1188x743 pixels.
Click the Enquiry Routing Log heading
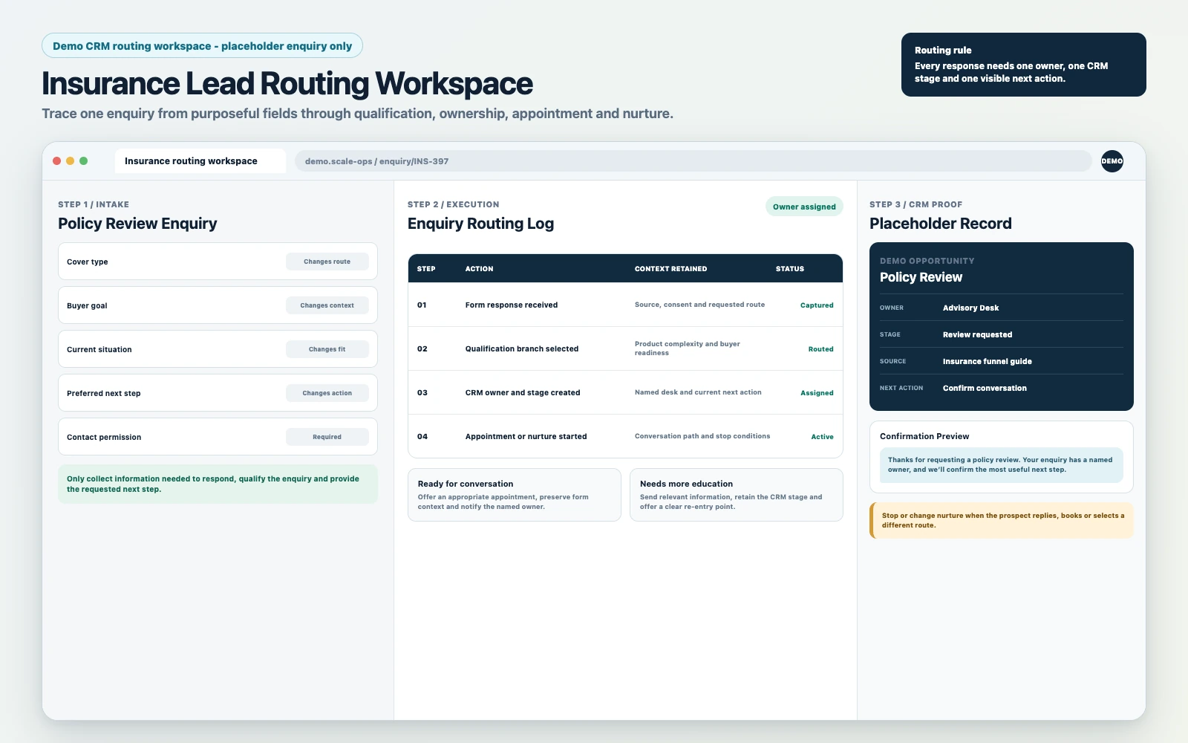480,224
